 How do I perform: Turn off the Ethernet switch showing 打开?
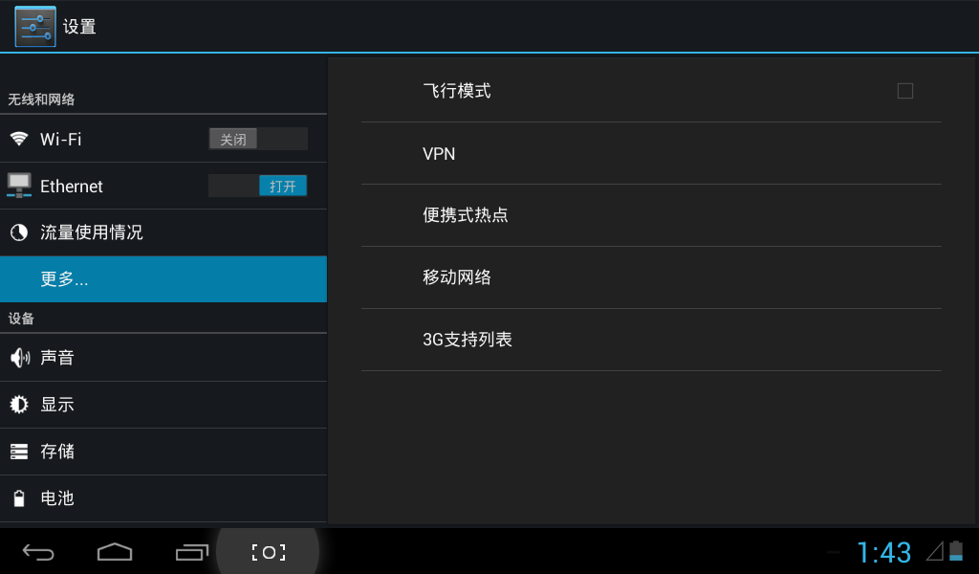[x=258, y=186]
